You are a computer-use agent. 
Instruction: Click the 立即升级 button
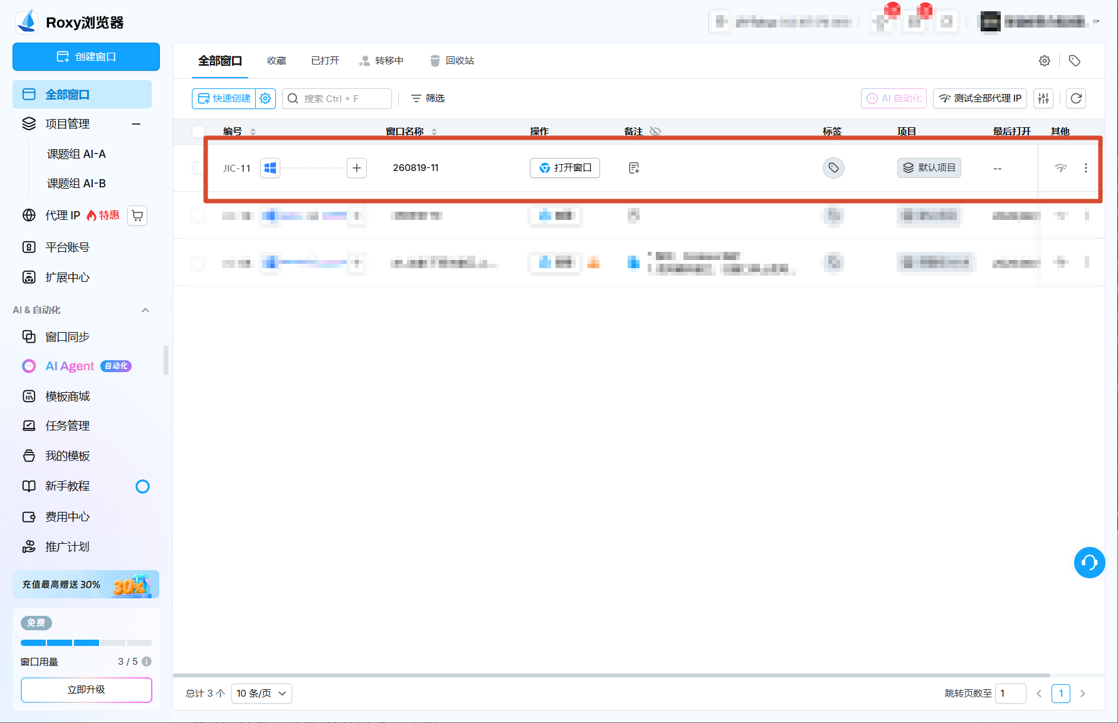point(87,690)
